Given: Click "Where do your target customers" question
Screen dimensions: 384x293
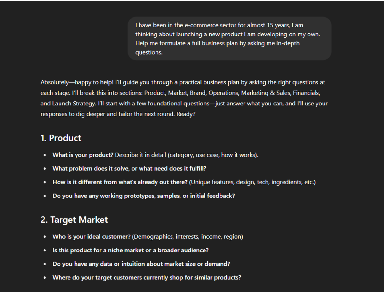Looking at the screenshot, I should (147, 277).
